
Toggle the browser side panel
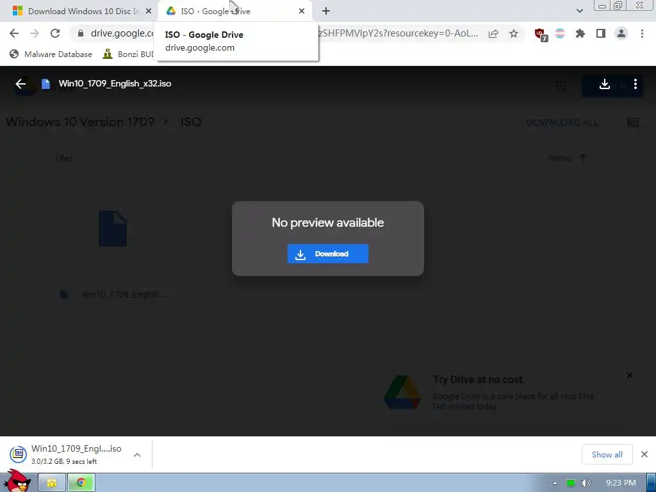(x=601, y=33)
